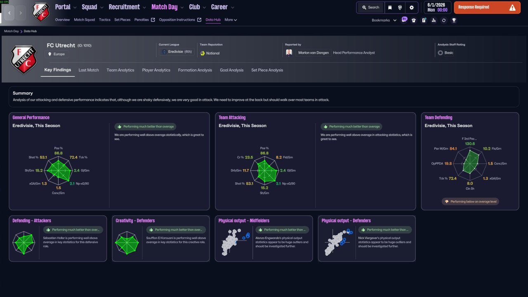This screenshot has height=297, width=528.
Task: Open the globe world icon in top bar
Action: coord(400,7)
